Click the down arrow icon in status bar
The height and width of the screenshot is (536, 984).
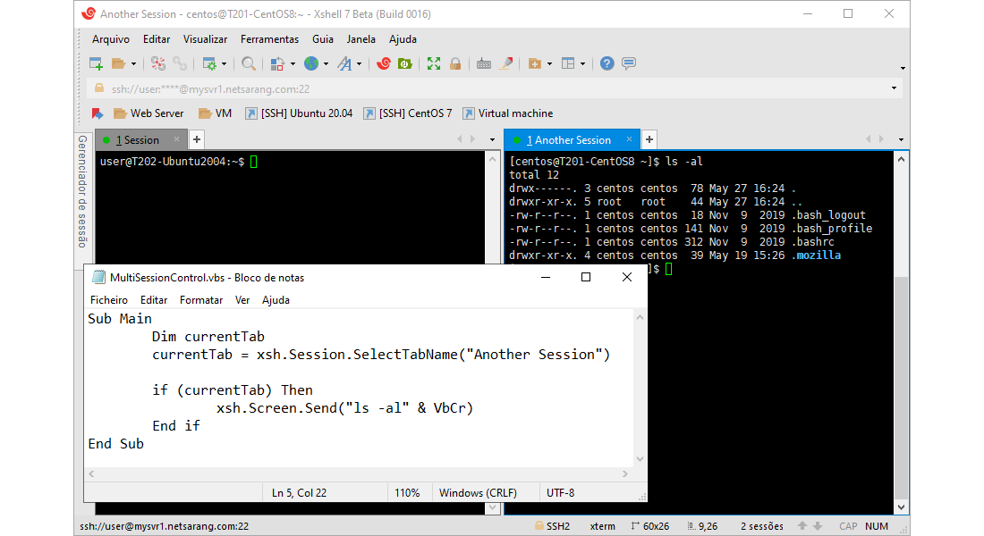coord(818,526)
